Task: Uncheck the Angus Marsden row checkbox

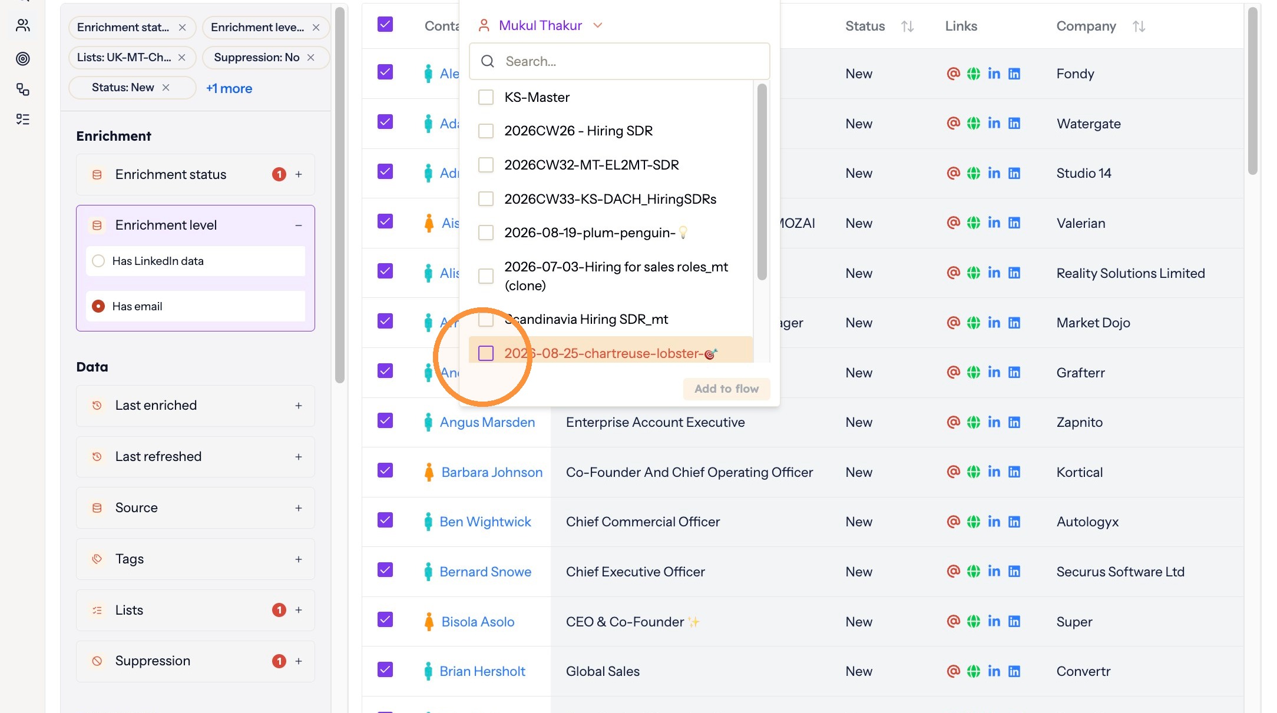Action: point(385,421)
